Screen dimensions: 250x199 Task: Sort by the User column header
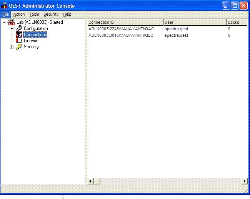click(195, 22)
